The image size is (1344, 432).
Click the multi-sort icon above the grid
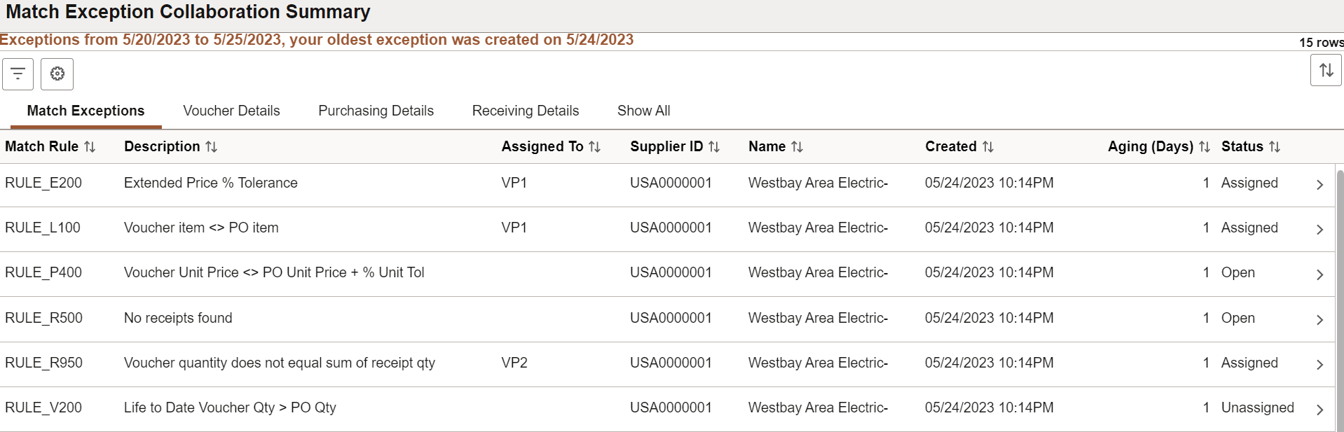point(1326,70)
